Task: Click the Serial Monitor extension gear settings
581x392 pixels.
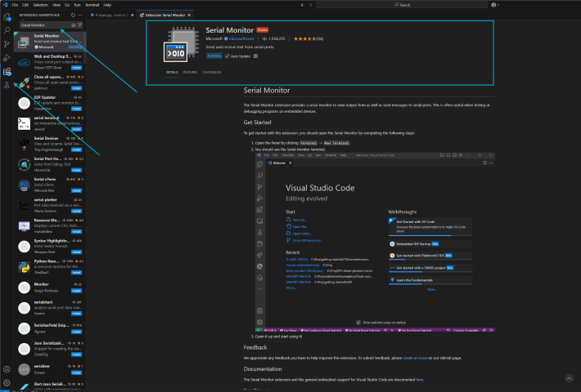Action: [255, 56]
